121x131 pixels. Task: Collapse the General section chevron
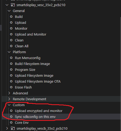coord(9,11)
